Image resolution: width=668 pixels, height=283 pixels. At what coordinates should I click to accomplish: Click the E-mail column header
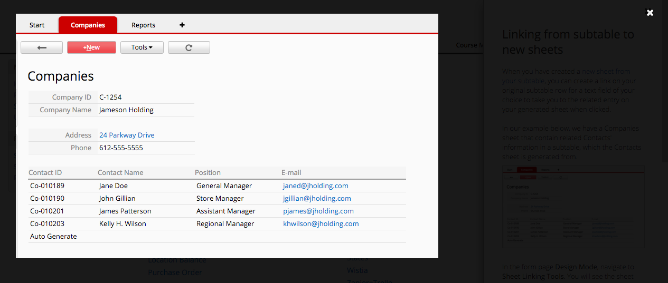pyautogui.click(x=291, y=172)
